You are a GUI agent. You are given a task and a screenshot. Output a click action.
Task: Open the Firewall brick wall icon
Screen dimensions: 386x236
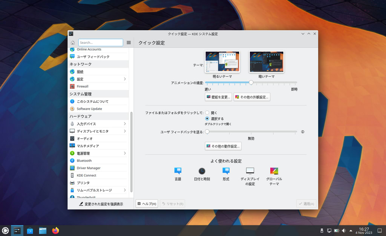pos(72,86)
